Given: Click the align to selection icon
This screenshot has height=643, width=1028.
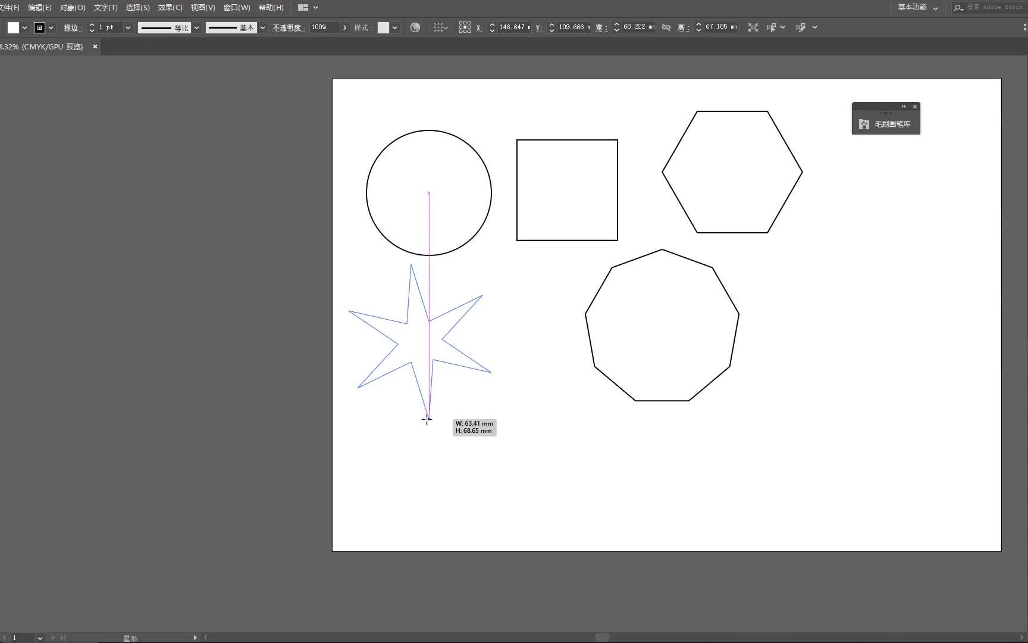Looking at the screenshot, I should pyautogui.click(x=440, y=27).
